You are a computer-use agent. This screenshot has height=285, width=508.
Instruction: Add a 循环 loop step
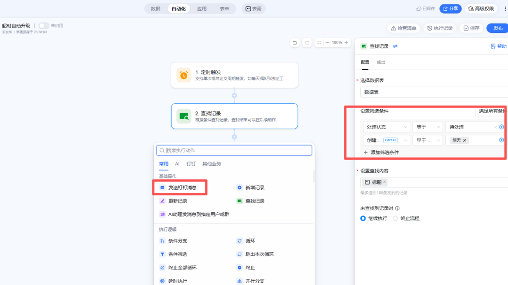click(x=246, y=241)
